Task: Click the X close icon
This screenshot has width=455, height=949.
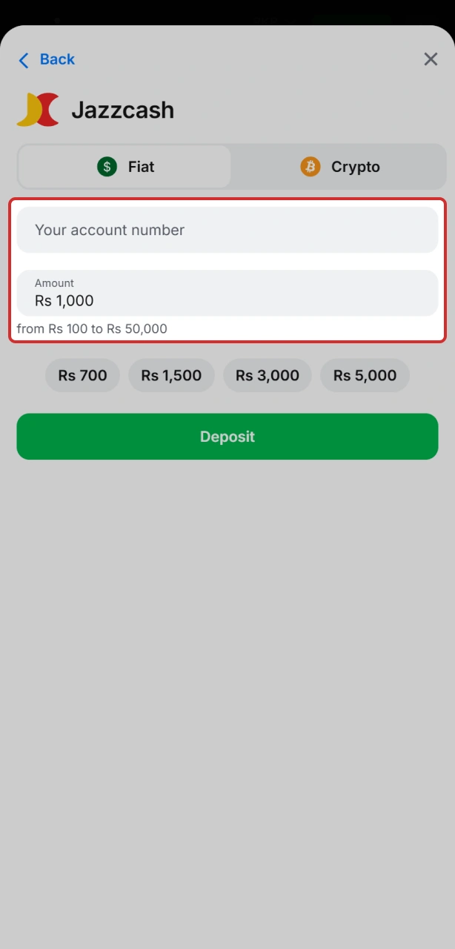Action: (431, 59)
